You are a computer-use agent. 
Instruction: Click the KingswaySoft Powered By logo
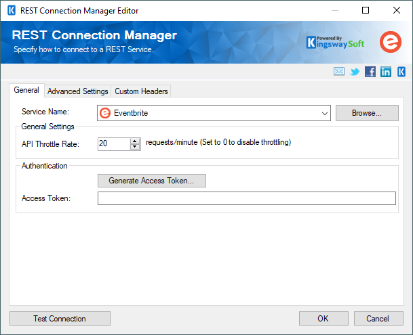pos(335,43)
